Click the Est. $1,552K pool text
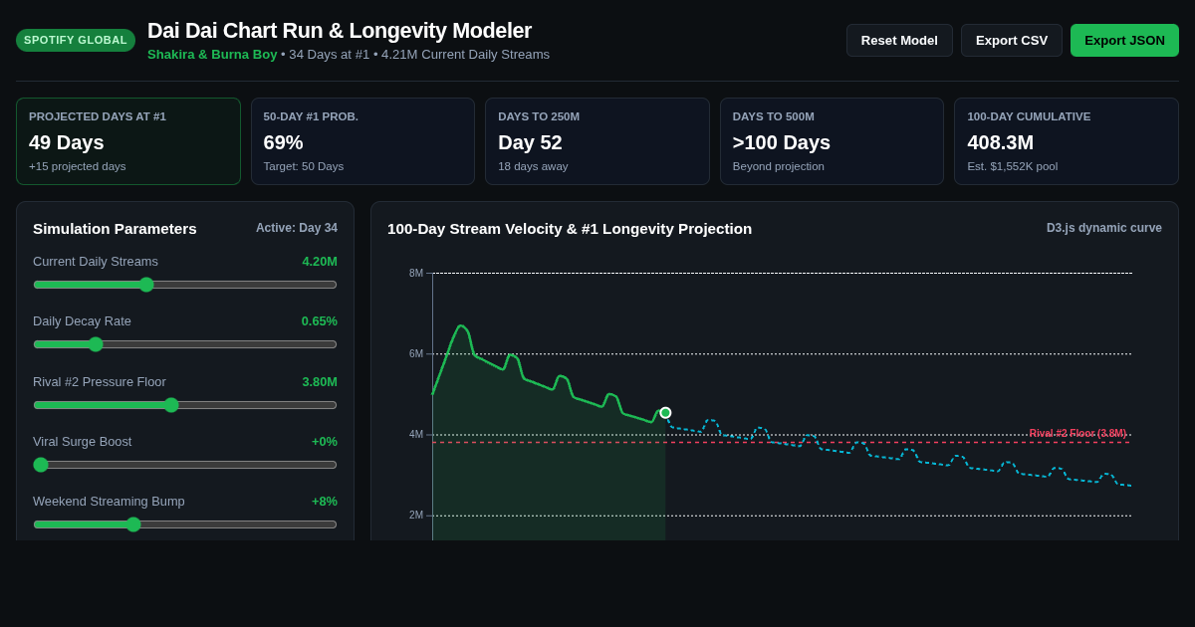The height and width of the screenshot is (627, 1195). pos(1013,166)
